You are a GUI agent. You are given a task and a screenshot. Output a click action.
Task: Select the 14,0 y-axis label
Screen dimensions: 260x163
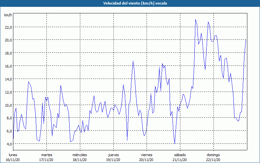click(8, 79)
